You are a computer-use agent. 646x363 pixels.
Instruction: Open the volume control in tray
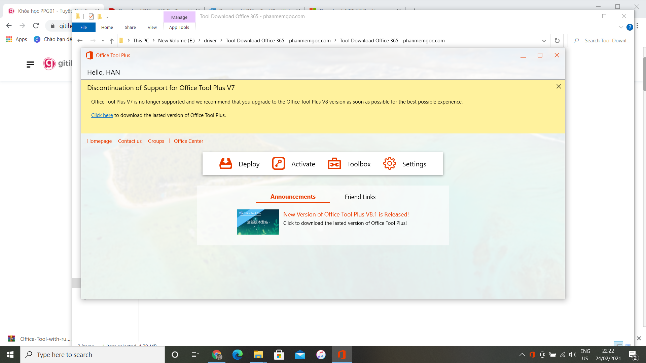[x=572, y=355]
